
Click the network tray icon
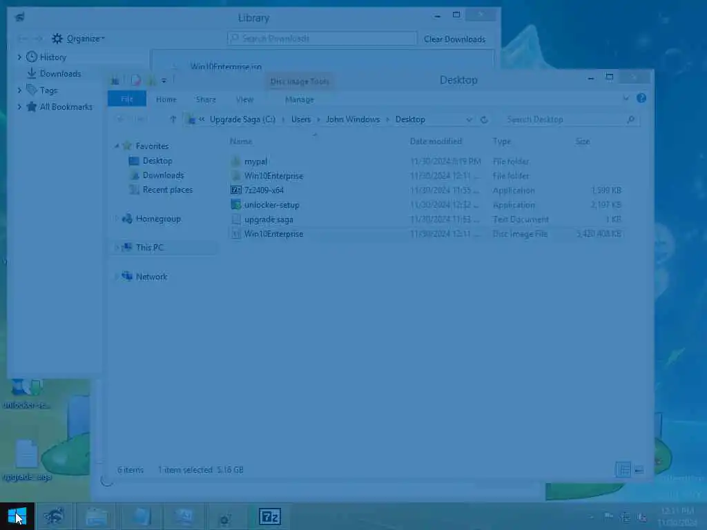(625, 516)
